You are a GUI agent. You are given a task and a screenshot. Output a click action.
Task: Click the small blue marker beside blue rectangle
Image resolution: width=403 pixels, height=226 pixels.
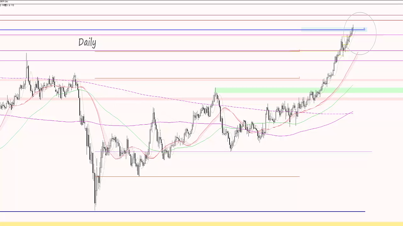[364, 29]
